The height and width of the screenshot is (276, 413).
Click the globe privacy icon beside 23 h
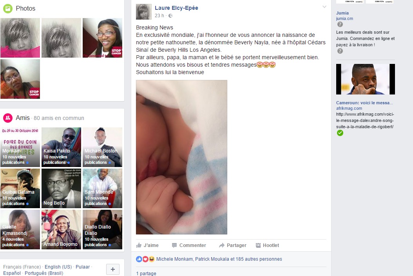(x=170, y=16)
